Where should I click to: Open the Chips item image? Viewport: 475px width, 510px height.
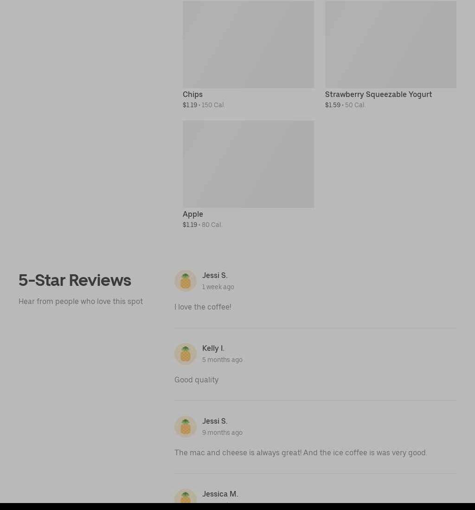tap(248, 44)
